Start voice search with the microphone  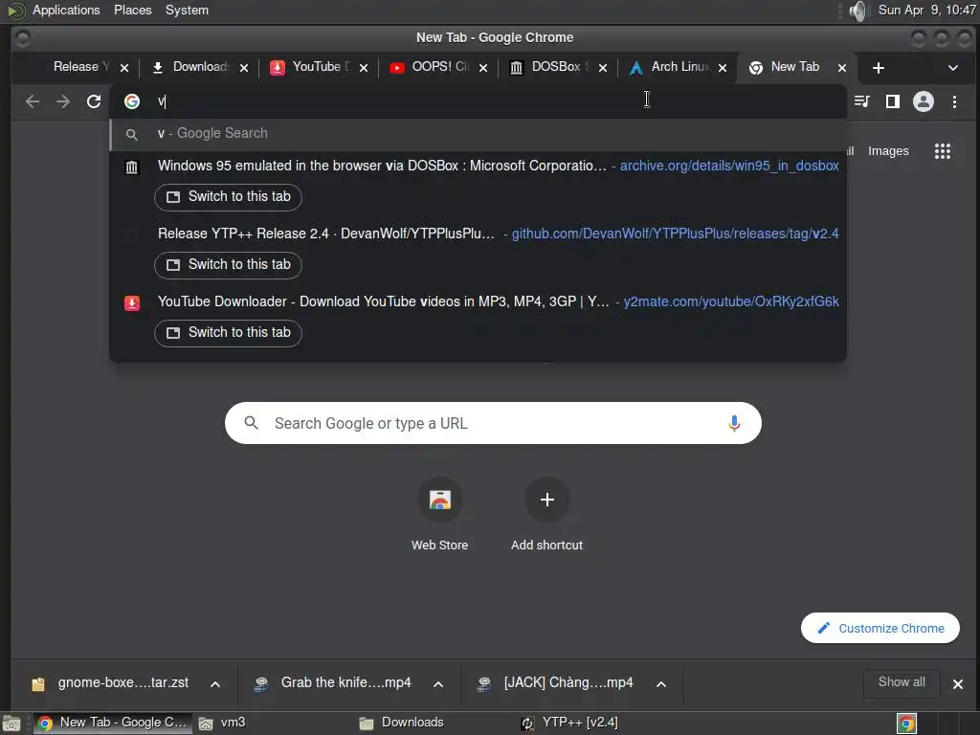click(734, 423)
